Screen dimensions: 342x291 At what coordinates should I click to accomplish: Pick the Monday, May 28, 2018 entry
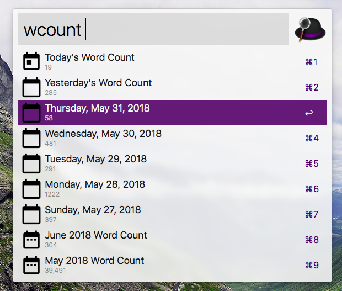pos(95,185)
